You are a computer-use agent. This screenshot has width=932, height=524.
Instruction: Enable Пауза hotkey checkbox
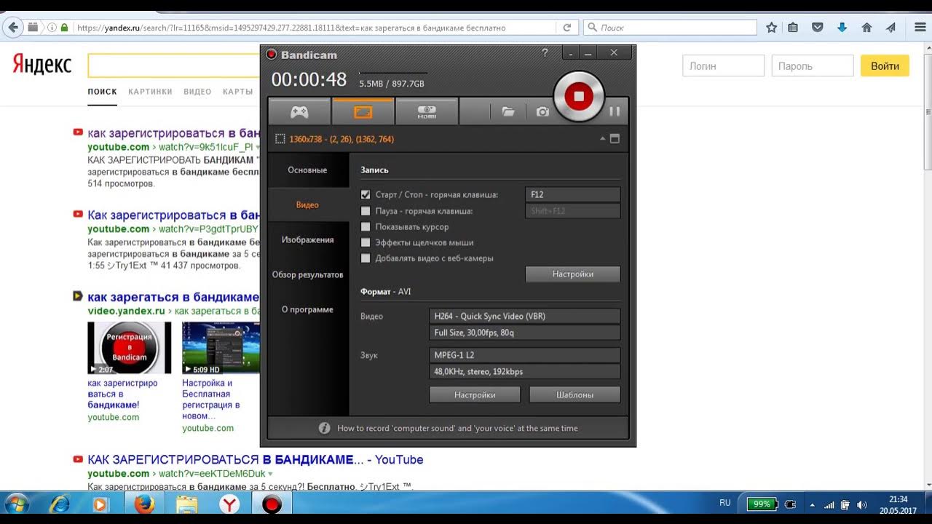(x=366, y=211)
